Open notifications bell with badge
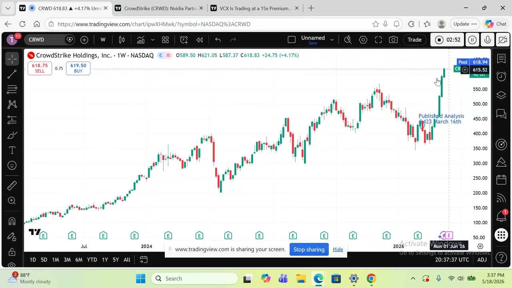The height and width of the screenshot is (288, 512). 501,216
